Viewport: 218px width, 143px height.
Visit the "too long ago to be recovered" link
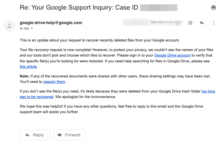208,91
